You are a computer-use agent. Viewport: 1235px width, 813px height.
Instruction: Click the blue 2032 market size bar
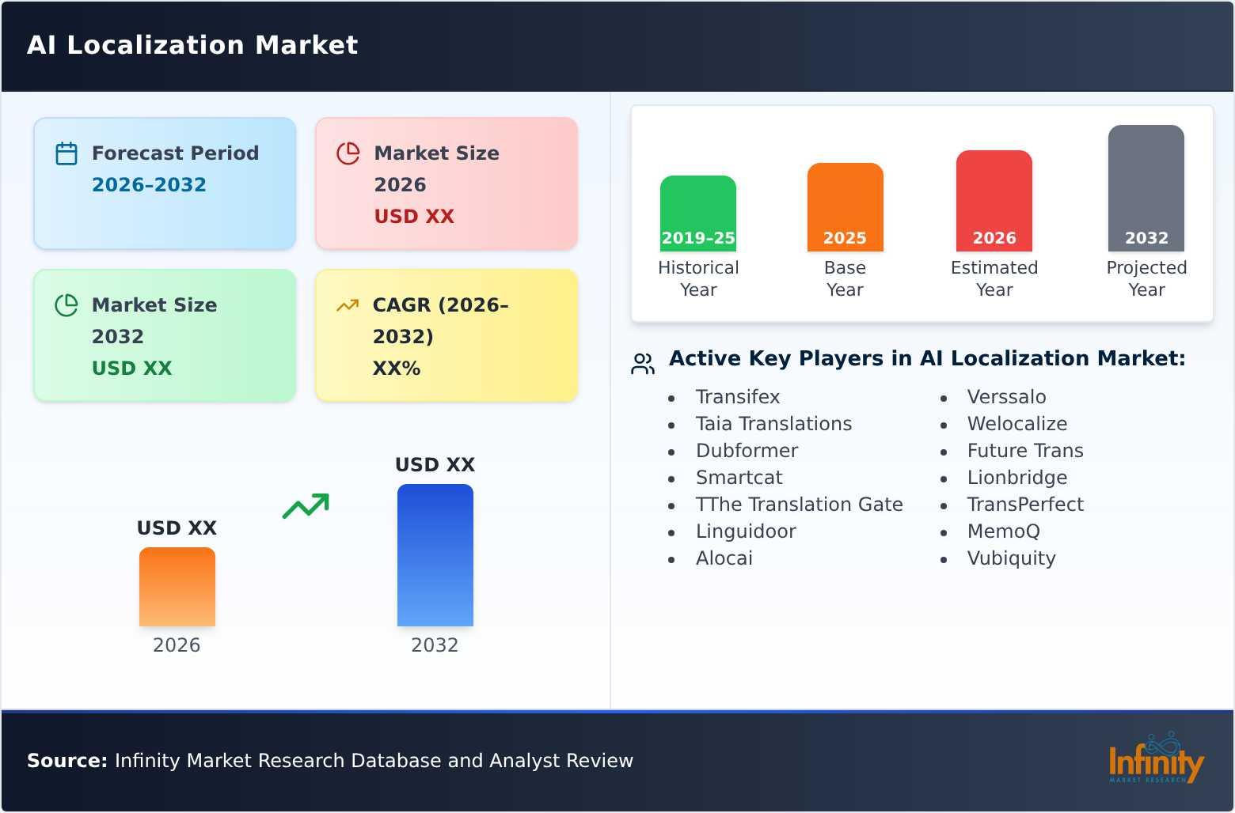point(435,555)
